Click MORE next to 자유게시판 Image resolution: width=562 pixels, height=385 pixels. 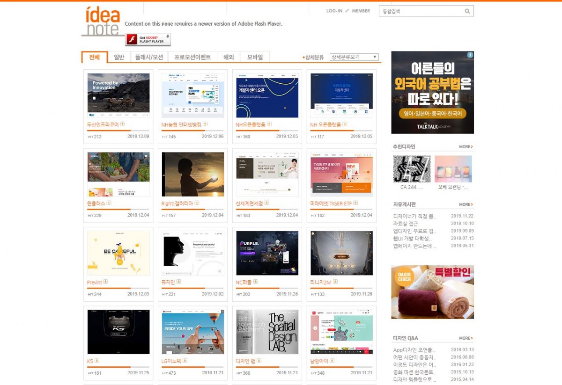point(466,204)
